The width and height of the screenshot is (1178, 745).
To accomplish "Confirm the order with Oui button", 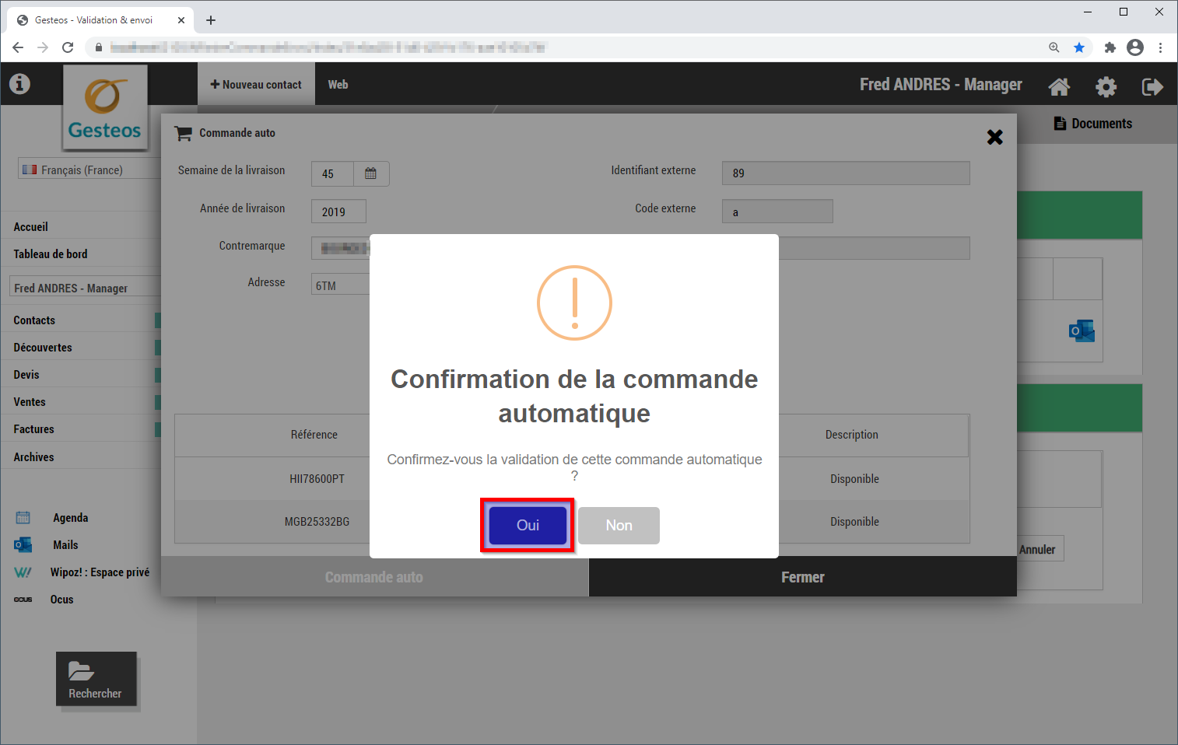I will [x=528, y=526].
